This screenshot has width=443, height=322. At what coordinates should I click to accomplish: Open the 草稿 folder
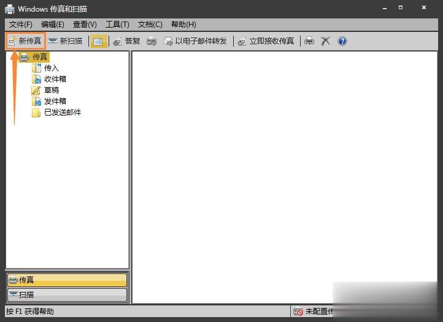(x=45, y=90)
